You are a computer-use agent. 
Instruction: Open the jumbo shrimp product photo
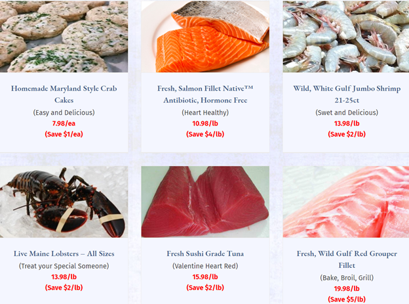pyautogui.click(x=346, y=36)
